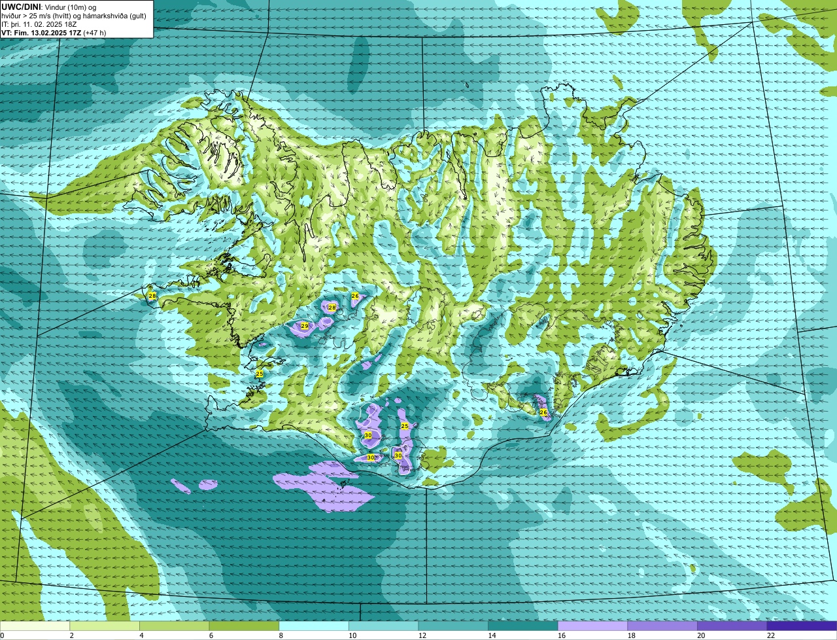
Task: Click the scale value 6
Action: click(211, 635)
